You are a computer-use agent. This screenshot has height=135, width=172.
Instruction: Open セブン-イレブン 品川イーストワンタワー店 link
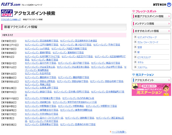click(x=44, y=118)
